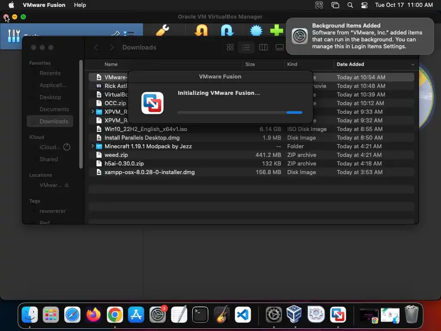Launch Visual Studio Code from the Dock
The width and height of the screenshot is (441, 331).
243,314
